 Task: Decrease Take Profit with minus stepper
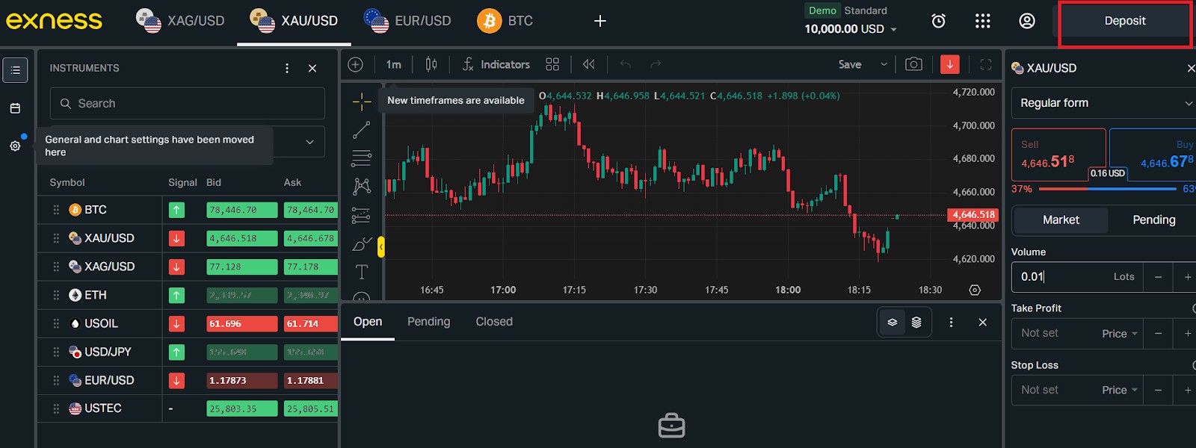1158,334
